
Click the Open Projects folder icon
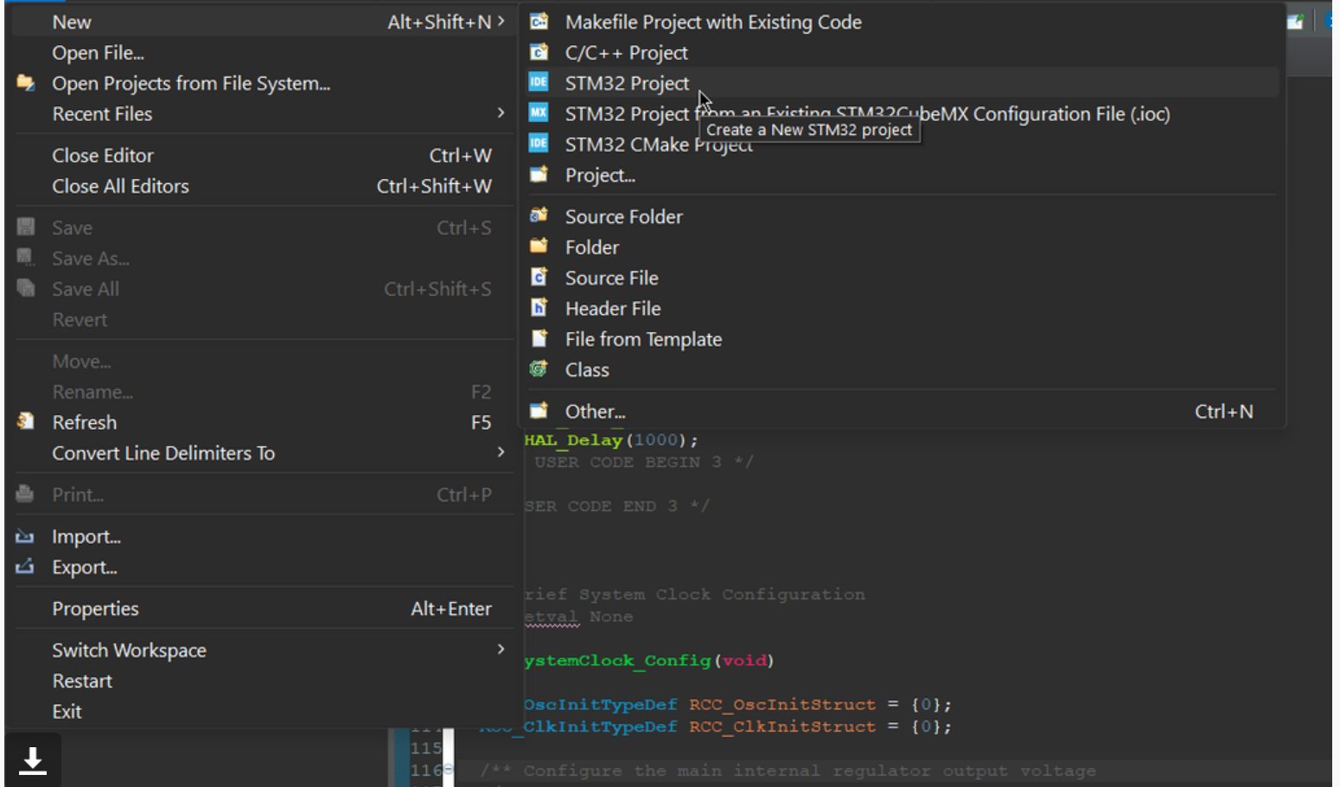click(x=25, y=83)
